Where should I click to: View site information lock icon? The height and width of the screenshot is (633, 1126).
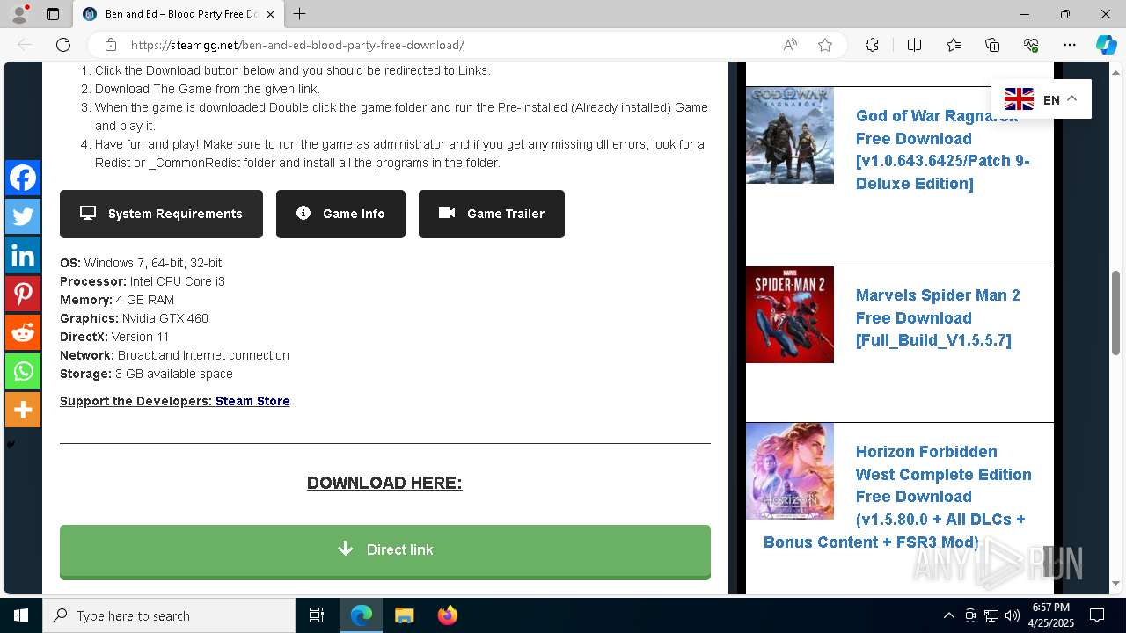tap(111, 45)
